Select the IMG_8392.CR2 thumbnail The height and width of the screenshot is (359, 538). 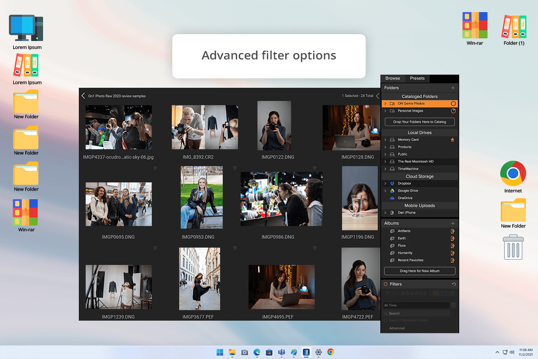click(205, 127)
